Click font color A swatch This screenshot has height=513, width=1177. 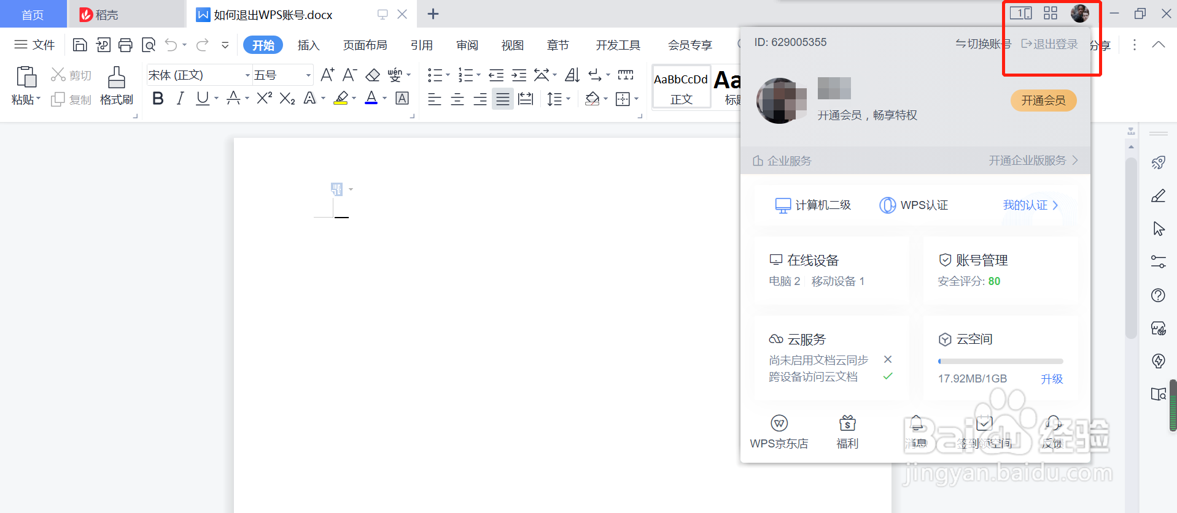pyautogui.click(x=371, y=98)
